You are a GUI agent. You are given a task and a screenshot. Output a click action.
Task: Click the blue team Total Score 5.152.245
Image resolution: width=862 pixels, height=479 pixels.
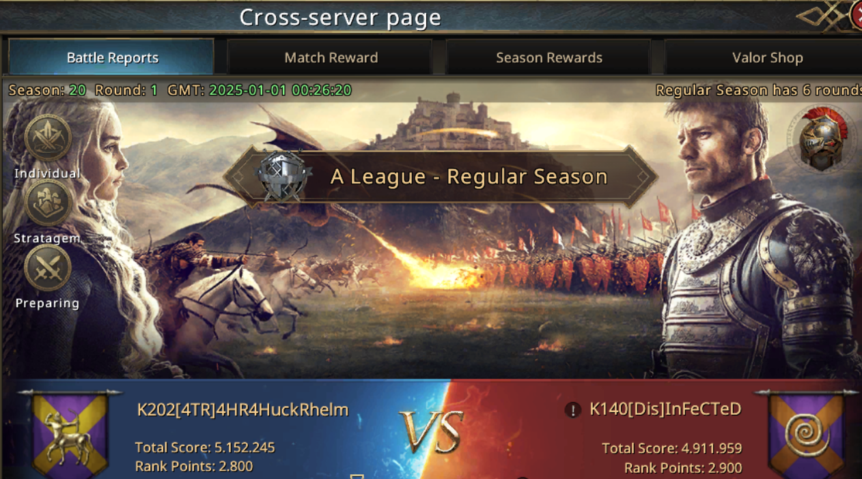click(x=205, y=448)
